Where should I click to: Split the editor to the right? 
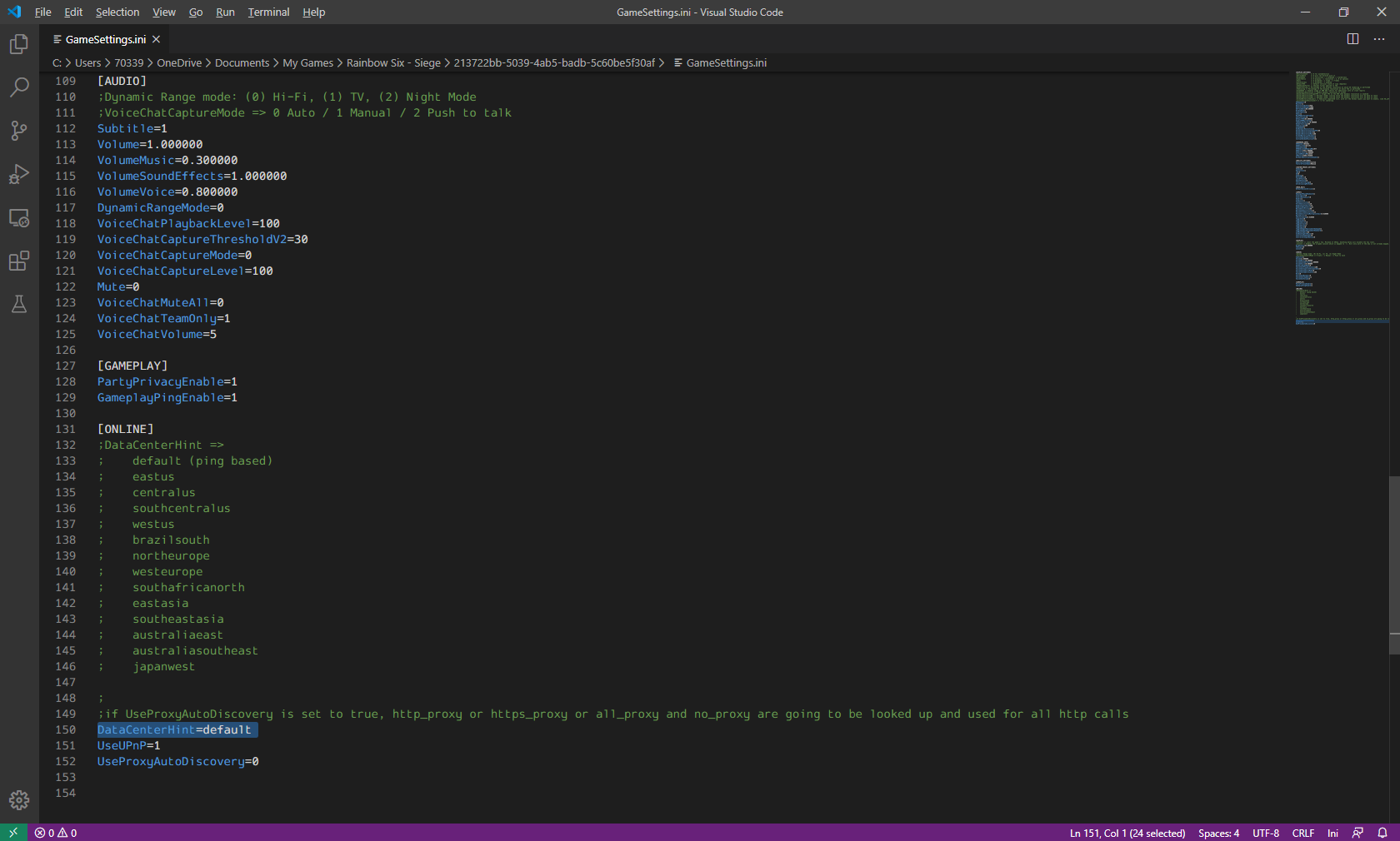tap(1352, 39)
